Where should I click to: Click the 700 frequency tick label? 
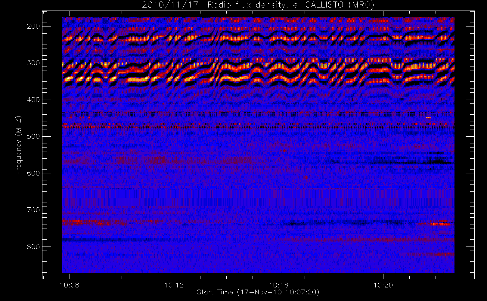33,210
